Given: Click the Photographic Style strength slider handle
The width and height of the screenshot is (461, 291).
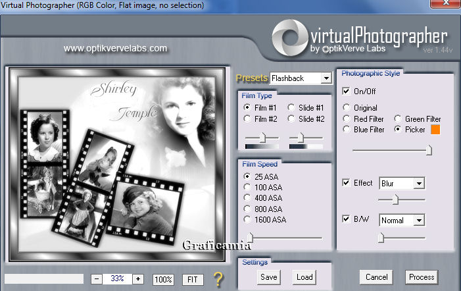Looking at the screenshot, I should point(429,150).
